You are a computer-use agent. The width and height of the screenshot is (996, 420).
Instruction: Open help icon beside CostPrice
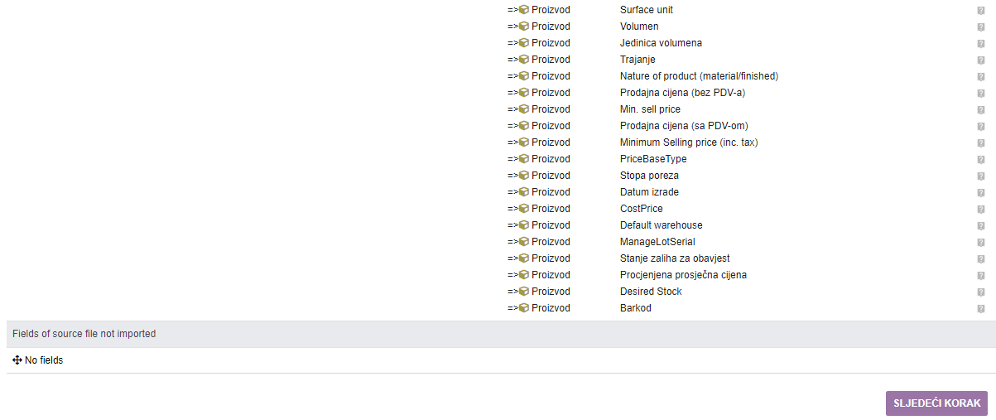click(980, 209)
